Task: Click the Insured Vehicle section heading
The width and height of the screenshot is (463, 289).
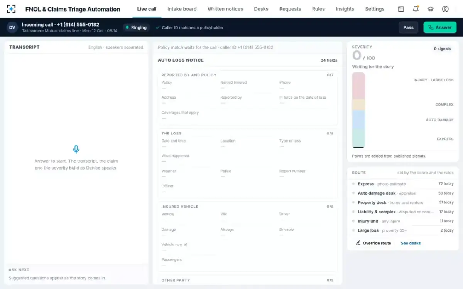Action: tap(180, 207)
